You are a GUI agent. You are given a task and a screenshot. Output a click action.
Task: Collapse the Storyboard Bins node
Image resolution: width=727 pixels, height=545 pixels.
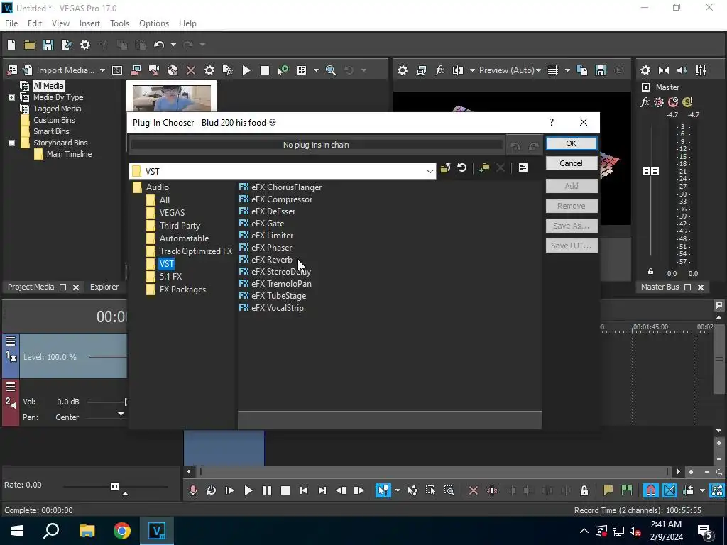pyautogui.click(x=11, y=143)
